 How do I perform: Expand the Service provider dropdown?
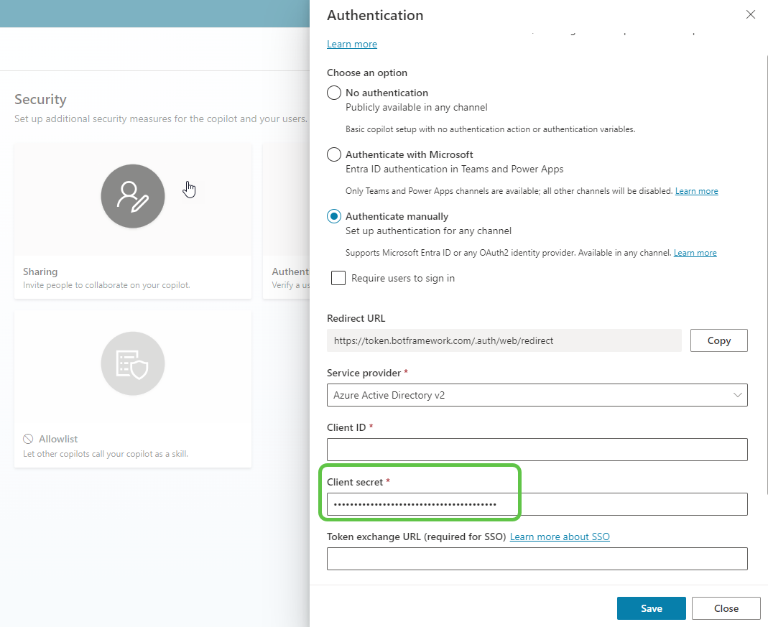coord(536,395)
